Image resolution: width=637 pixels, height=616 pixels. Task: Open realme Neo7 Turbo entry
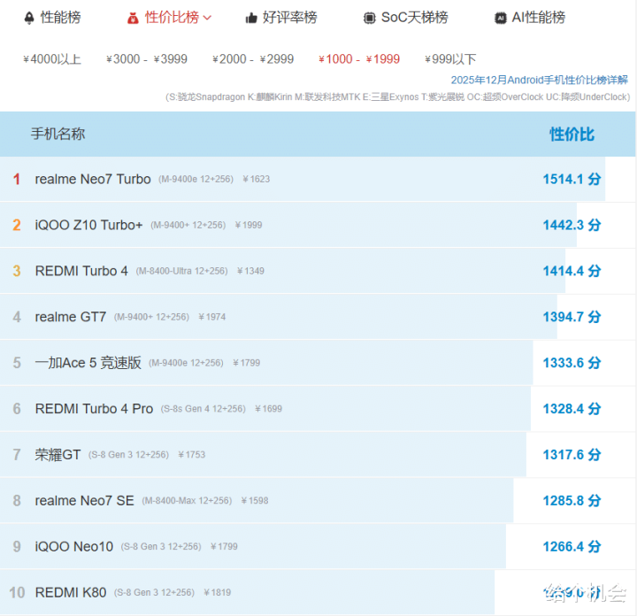coord(93,179)
